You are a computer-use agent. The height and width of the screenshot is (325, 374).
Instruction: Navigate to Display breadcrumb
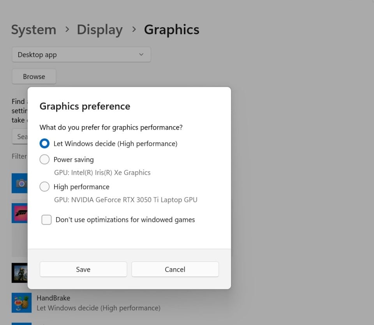[x=100, y=30]
